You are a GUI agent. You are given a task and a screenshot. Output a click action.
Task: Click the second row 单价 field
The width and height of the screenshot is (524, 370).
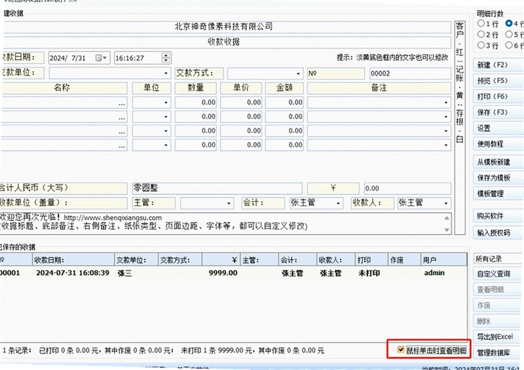tap(241, 117)
